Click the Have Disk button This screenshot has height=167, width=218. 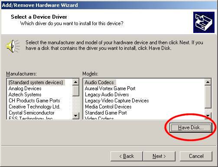click(191, 128)
